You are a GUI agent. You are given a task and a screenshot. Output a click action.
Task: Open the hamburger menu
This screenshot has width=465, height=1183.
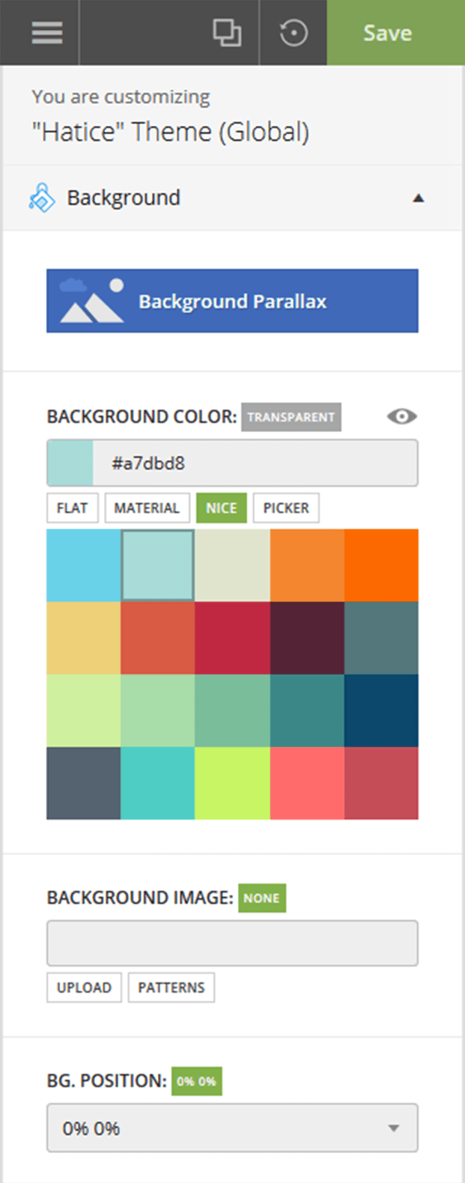pos(46,33)
